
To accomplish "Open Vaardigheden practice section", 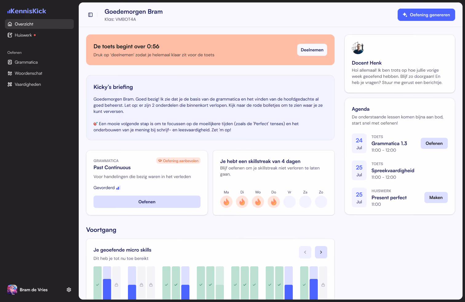I will (x=39, y=84).
